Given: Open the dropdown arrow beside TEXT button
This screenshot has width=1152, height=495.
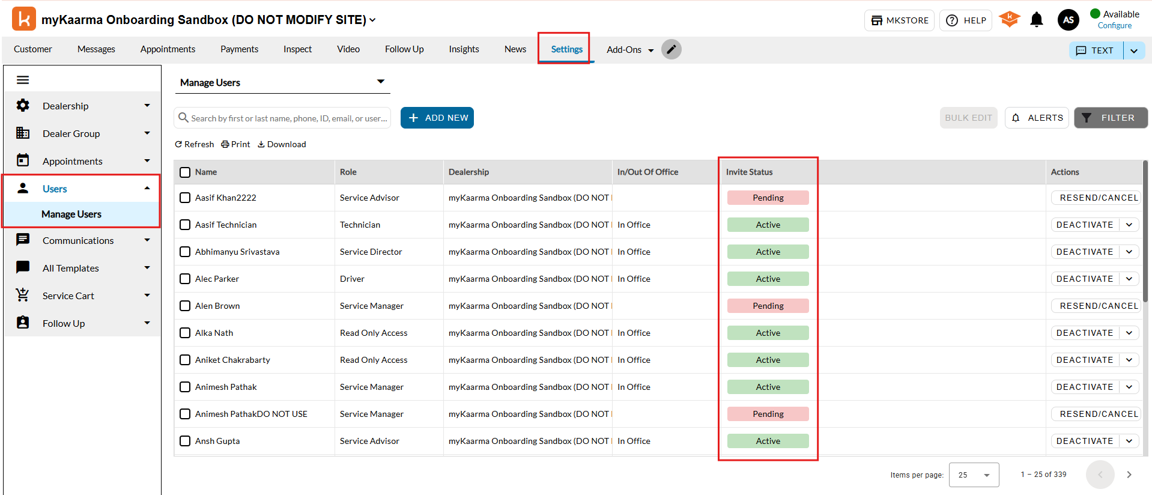Looking at the screenshot, I should pyautogui.click(x=1134, y=50).
